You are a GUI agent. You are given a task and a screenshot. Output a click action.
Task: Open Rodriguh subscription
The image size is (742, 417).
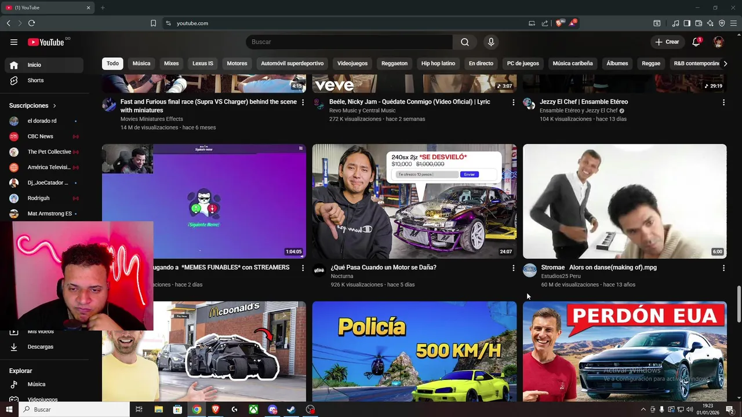43,198
